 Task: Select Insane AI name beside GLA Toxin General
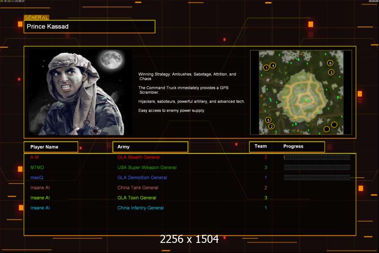[x=40, y=198]
